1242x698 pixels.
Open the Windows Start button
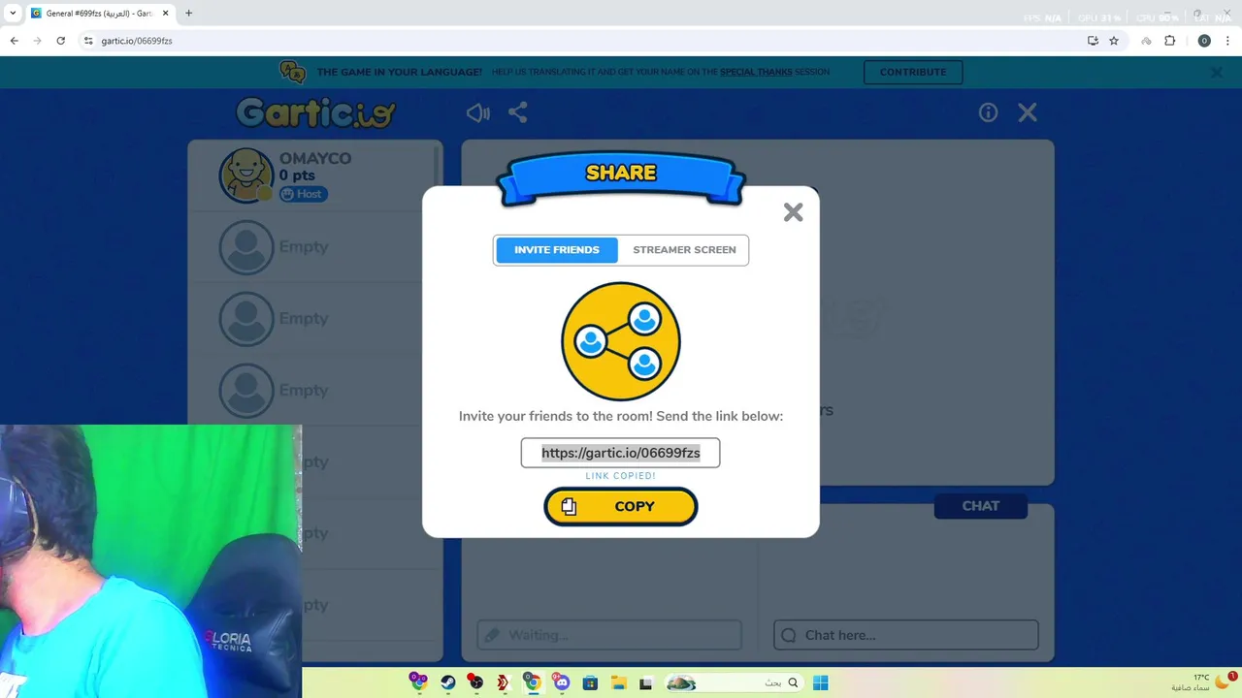(x=821, y=682)
